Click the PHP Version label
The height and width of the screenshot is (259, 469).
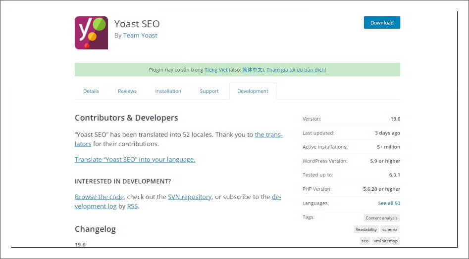point(317,189)
